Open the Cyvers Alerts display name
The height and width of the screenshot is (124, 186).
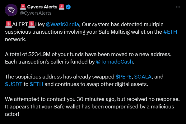pos(42,7)
